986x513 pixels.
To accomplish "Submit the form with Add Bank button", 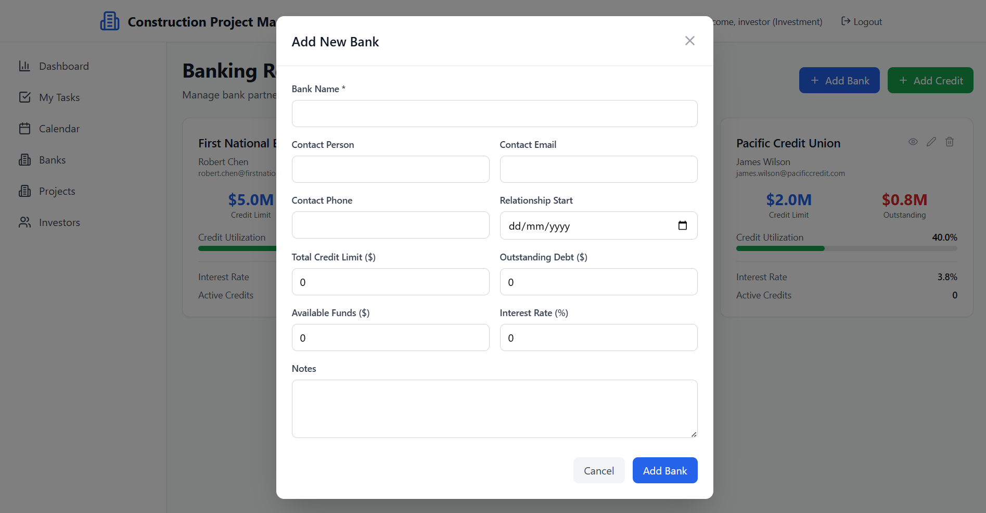I will point(664,470).
